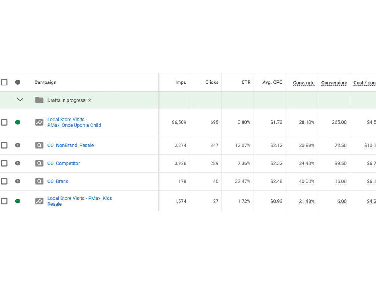Viewport: 376px width, 282px height.
Task: Check the box for CO_Competitor campaign
Action: tap(4, 163)
